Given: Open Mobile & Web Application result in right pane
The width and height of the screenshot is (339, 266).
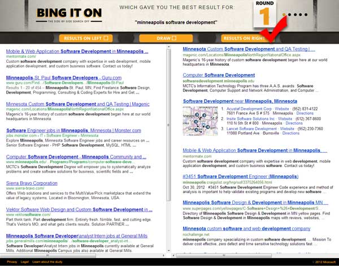Looking at the screenshot, I should (x=255, y=151).
